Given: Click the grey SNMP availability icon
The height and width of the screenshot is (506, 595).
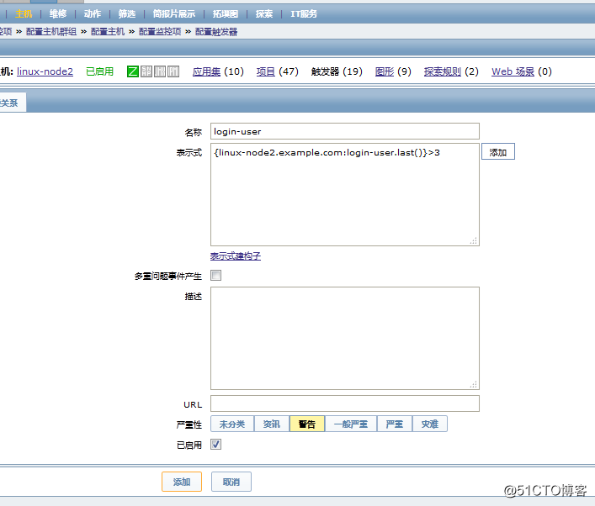Looking at the screenshot, I should [x=146, y=71].
